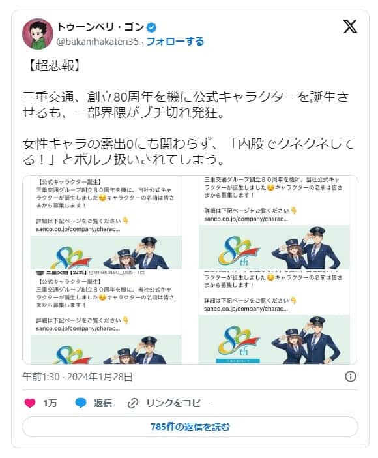378x458 pixels.
Task: Open the info circle icon
Action: pyautogui.click(x=350, y=376)
